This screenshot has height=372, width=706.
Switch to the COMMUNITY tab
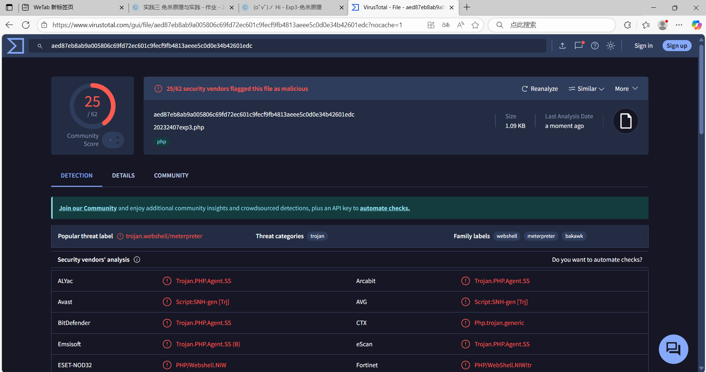coord(171,176)
